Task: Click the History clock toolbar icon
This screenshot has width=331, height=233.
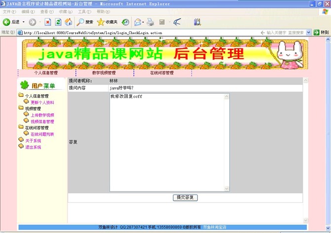Action: [125, 22]
